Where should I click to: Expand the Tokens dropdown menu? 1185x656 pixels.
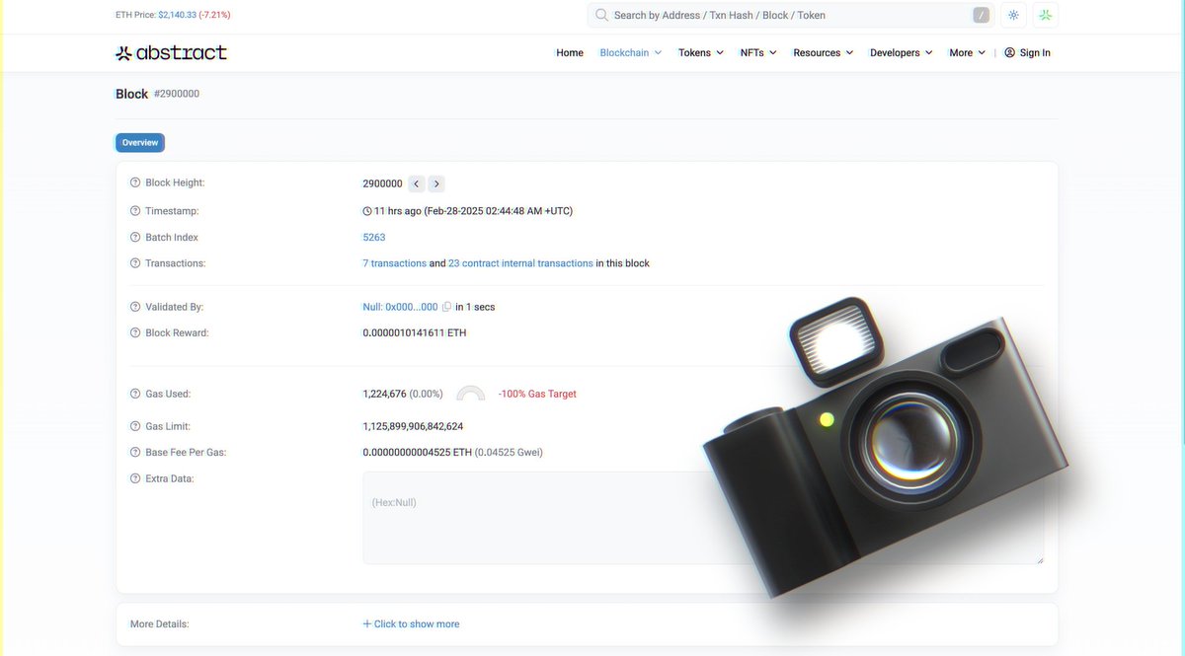pyautogui.click(x=701, y=52)
